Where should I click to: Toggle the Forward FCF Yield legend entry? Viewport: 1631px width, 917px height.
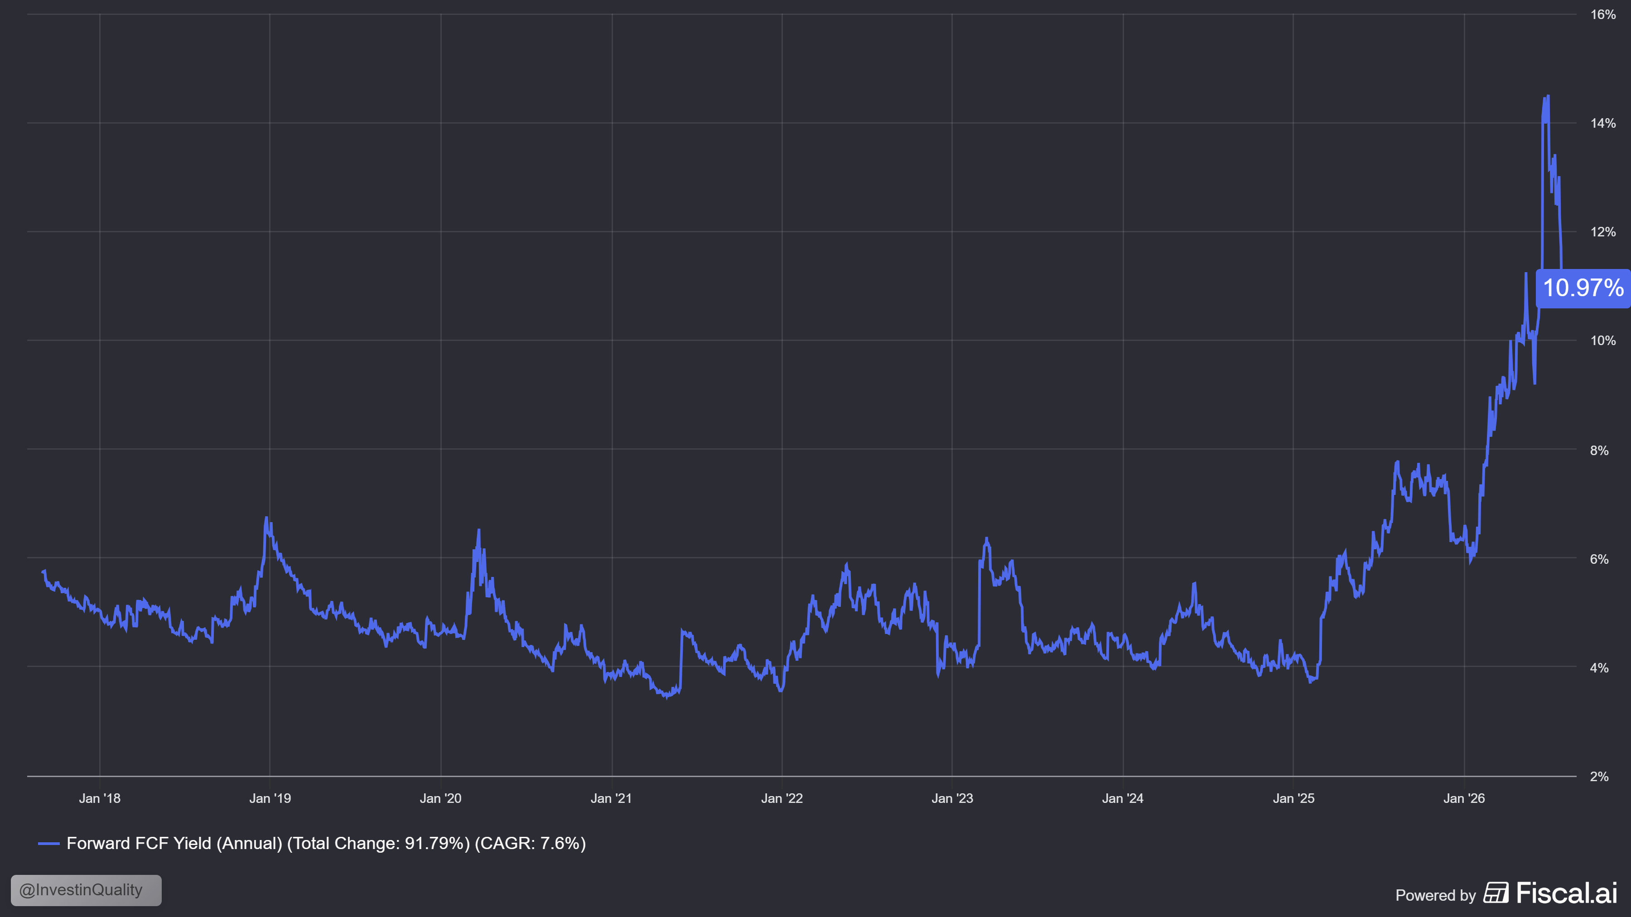pos(326,844)
